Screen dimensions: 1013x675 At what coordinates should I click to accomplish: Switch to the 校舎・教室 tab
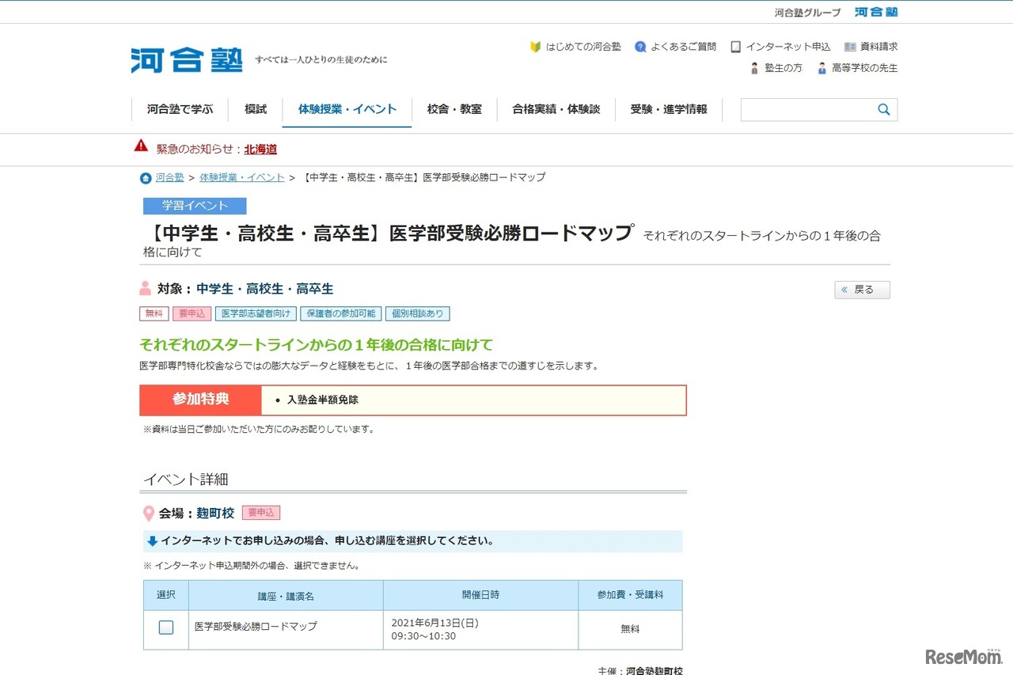click(454, 110)
